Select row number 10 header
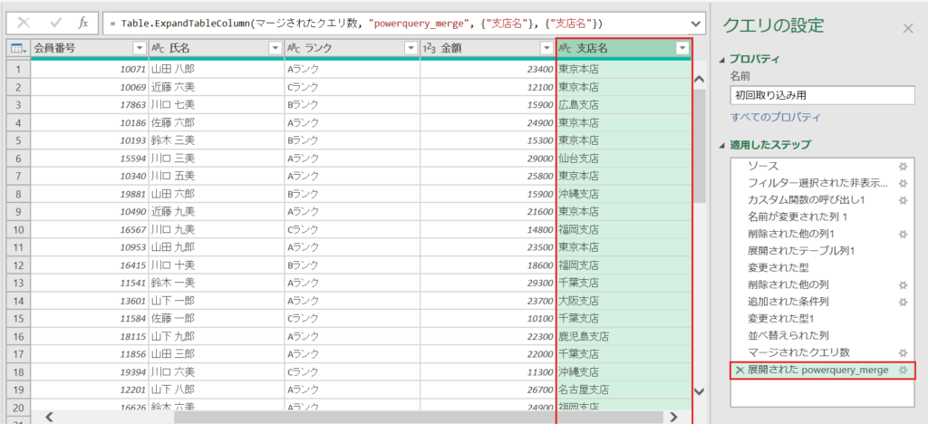This screenshot has width=928, height=424. 18,229
